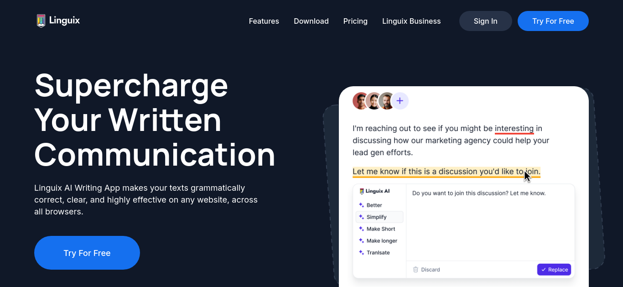623x287 pixels.
Task: Click the Linguix shield logo icon
Action: 41,21
